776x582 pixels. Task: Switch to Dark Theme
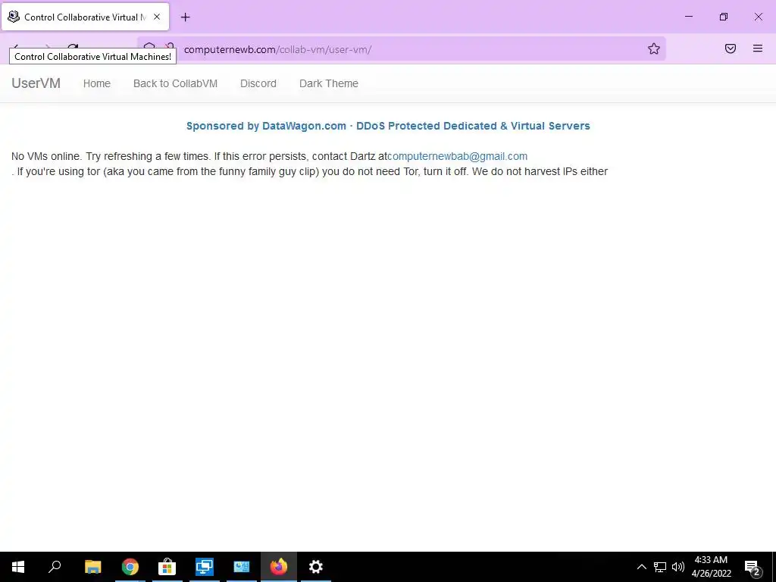329,83
